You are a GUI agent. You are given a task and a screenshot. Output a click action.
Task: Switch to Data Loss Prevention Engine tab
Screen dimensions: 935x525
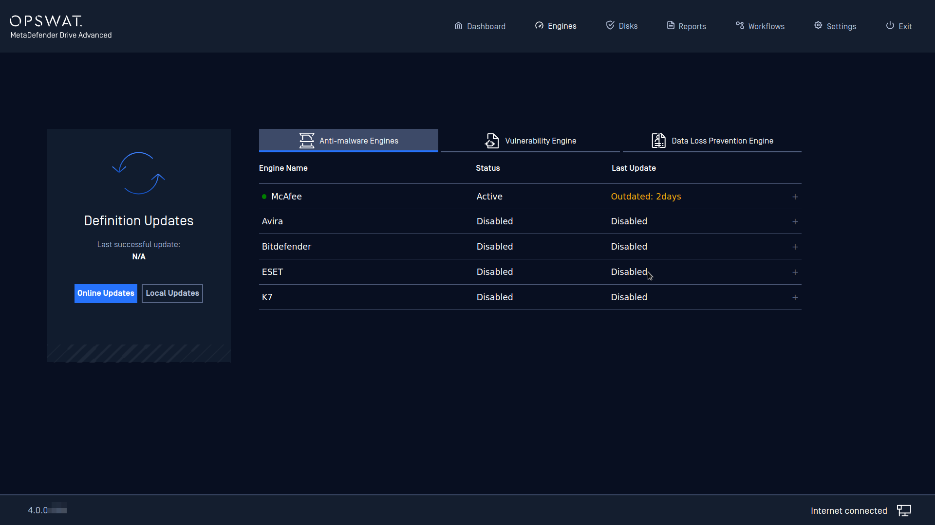[x=712, y=140]
